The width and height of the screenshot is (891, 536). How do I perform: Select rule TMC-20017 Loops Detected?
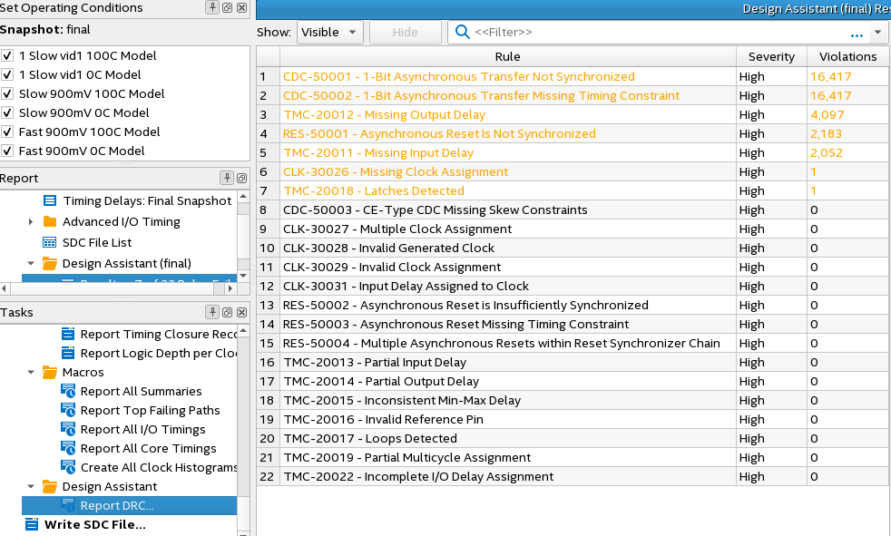pyautogui.click(x=370, y=438)
